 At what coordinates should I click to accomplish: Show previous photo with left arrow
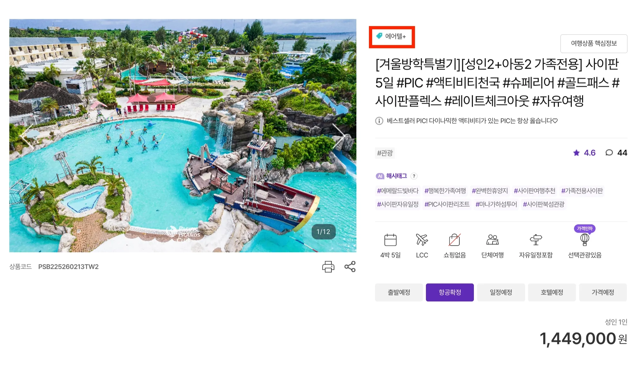coord(27,136)
